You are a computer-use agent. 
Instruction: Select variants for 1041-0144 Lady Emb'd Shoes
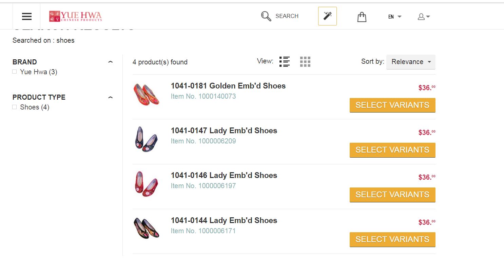(392, 239)
